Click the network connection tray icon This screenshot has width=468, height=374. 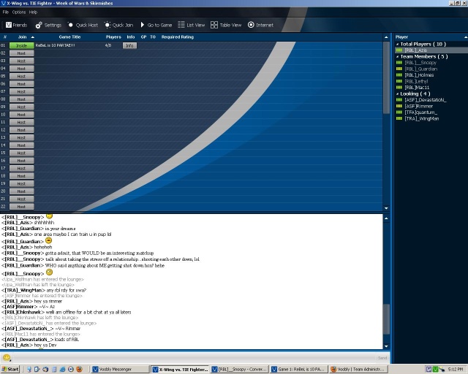[442, 369]
